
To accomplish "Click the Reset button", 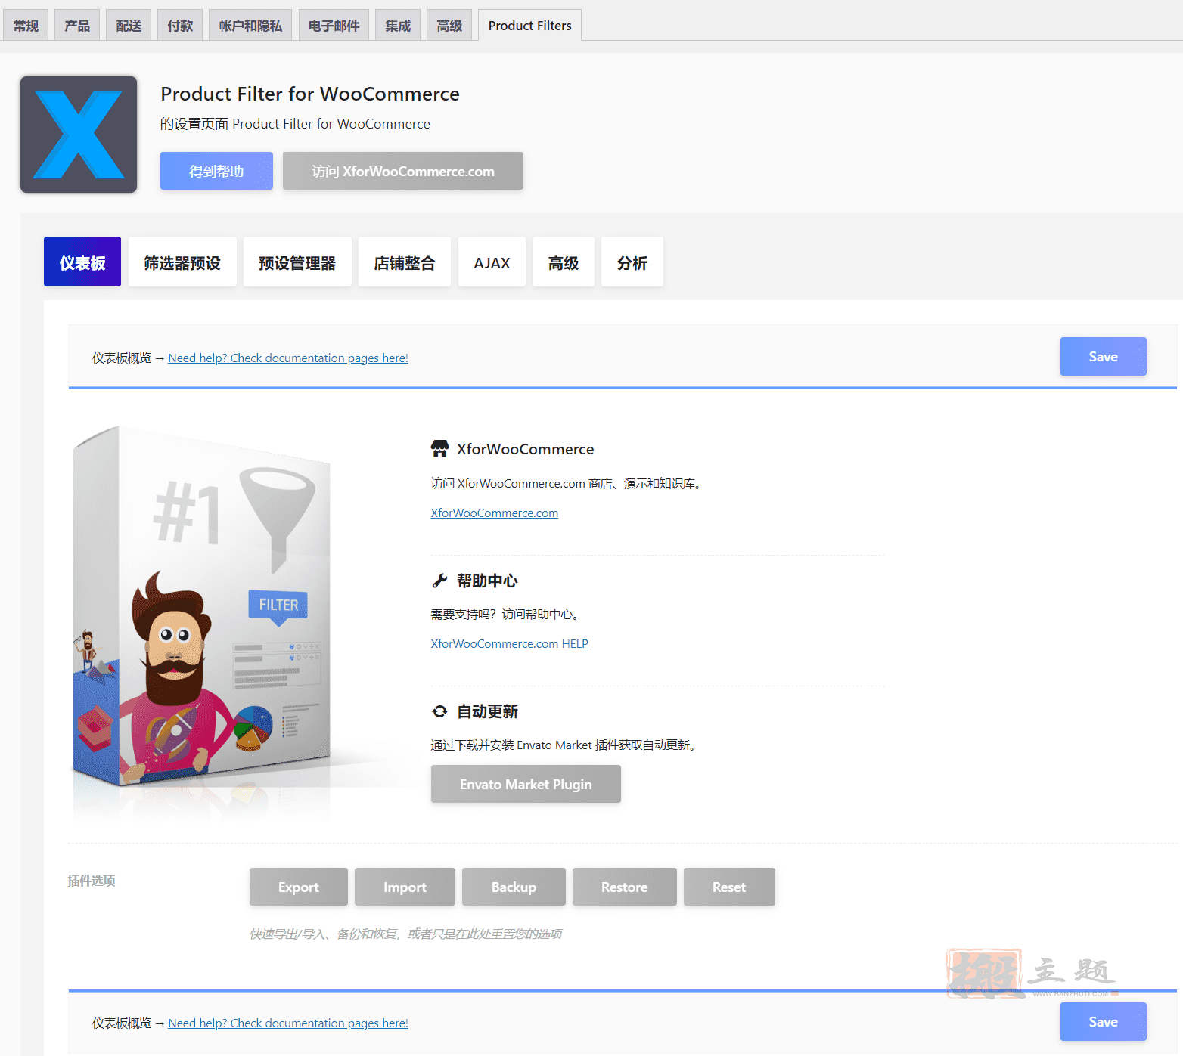I will [729, 887].
